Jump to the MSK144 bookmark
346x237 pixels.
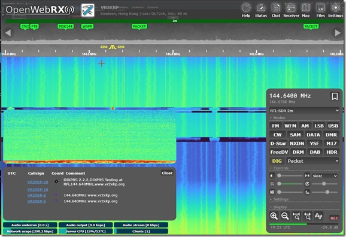click(65, 26)
